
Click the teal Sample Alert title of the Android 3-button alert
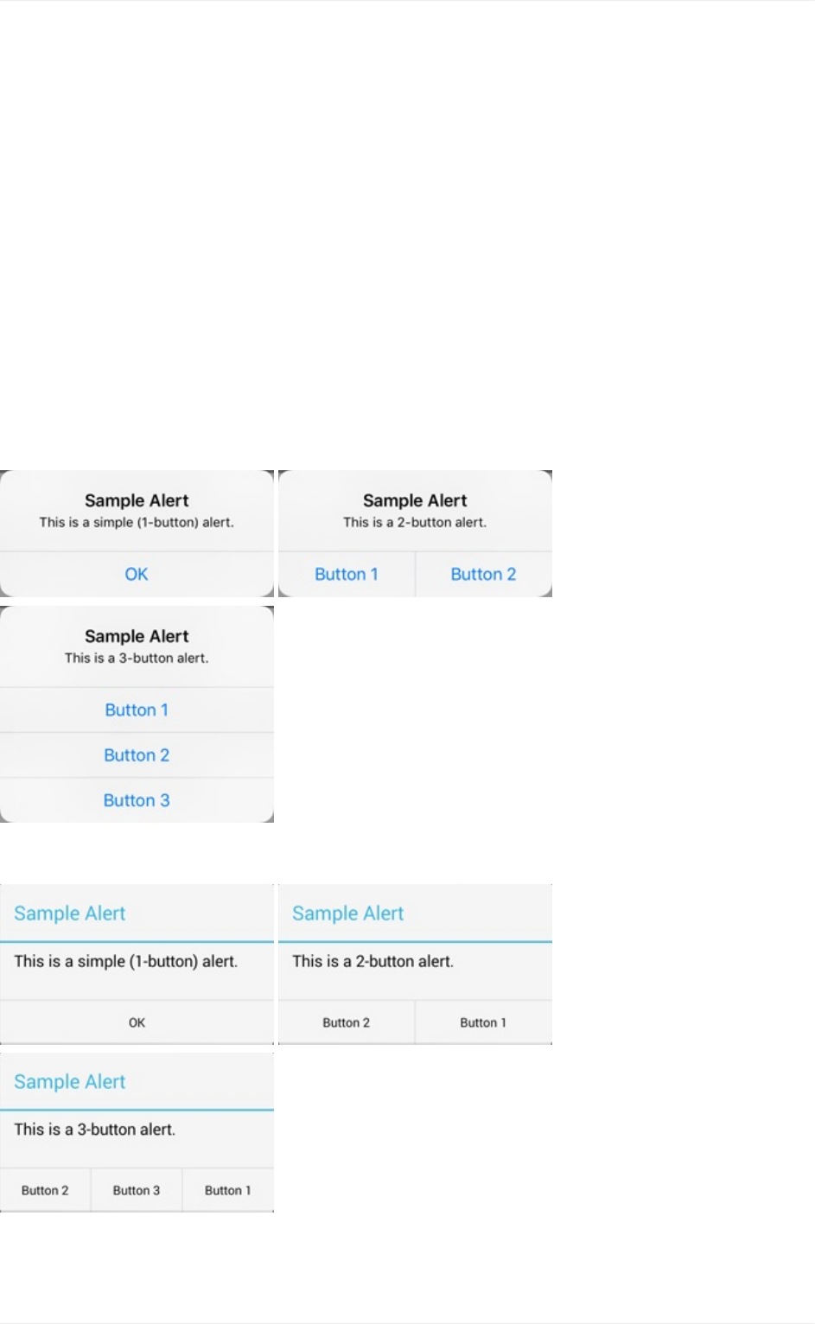tap(70, 1082)
